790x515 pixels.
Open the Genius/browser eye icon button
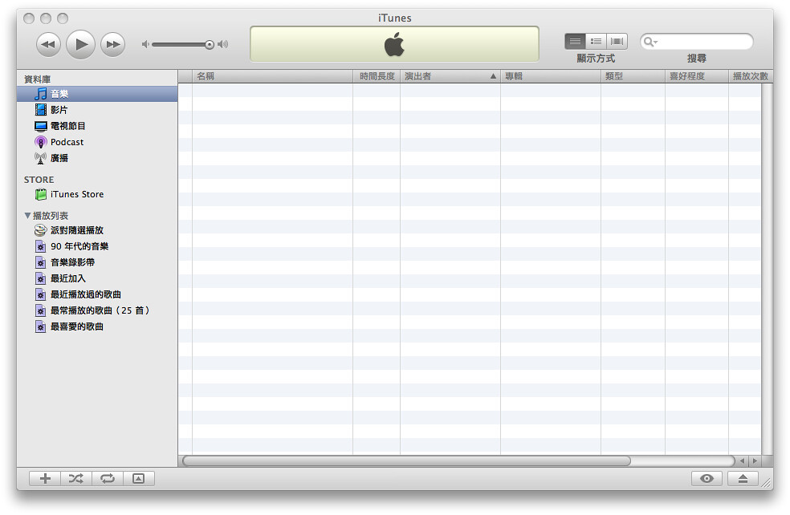point(707,478)
